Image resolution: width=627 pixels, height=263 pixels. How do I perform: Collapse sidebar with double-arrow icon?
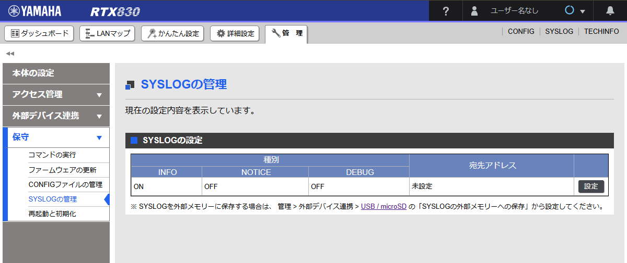pos(10,54)
